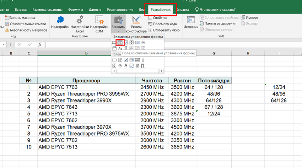The image size is (302, 168).
Task: Click the COM Add-ins (Надстройки COM) icon
Action: [x=99, y=20]
